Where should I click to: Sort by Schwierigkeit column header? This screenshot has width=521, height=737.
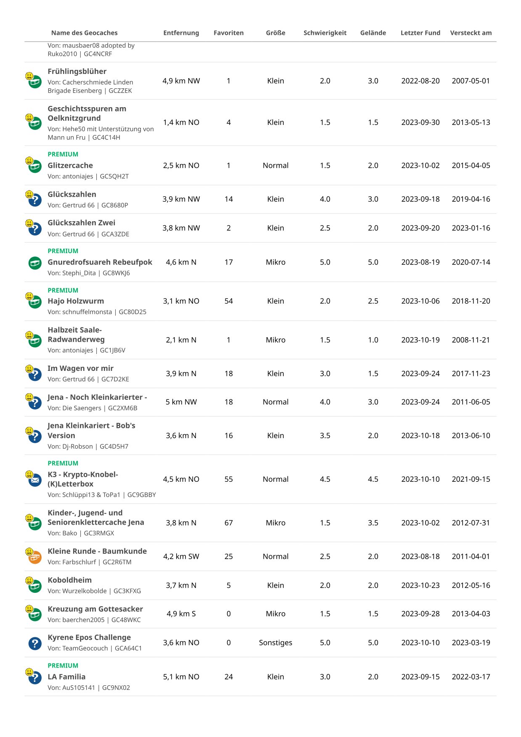(325, 33)
